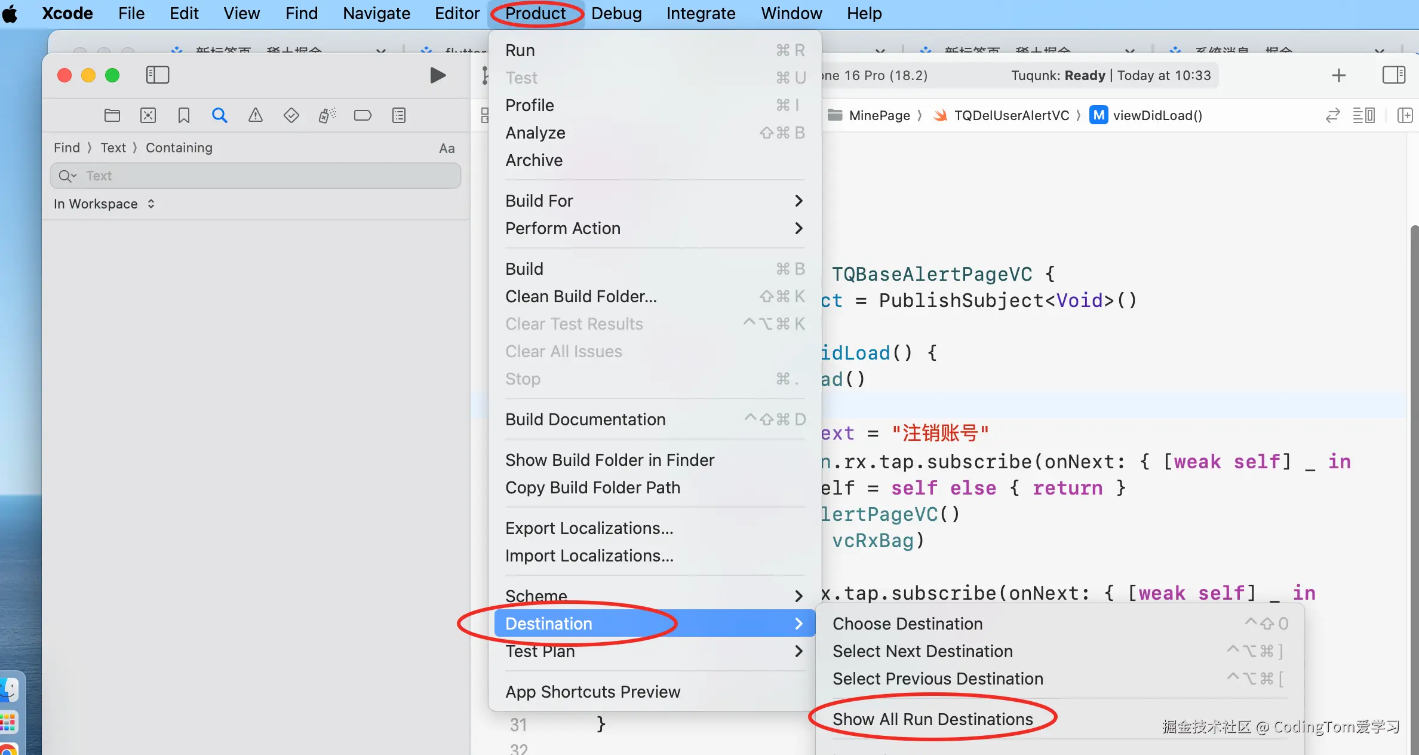Open the Issue navigator warning icon
The image size is (1419, 755).
pos(256,115)
